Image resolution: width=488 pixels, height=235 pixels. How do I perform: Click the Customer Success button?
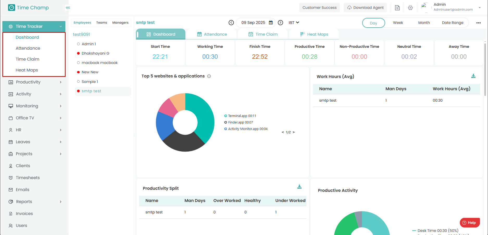tap(319, 8)
